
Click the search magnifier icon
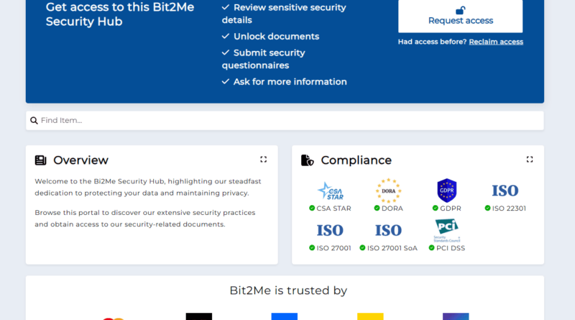tap(34, 121)
